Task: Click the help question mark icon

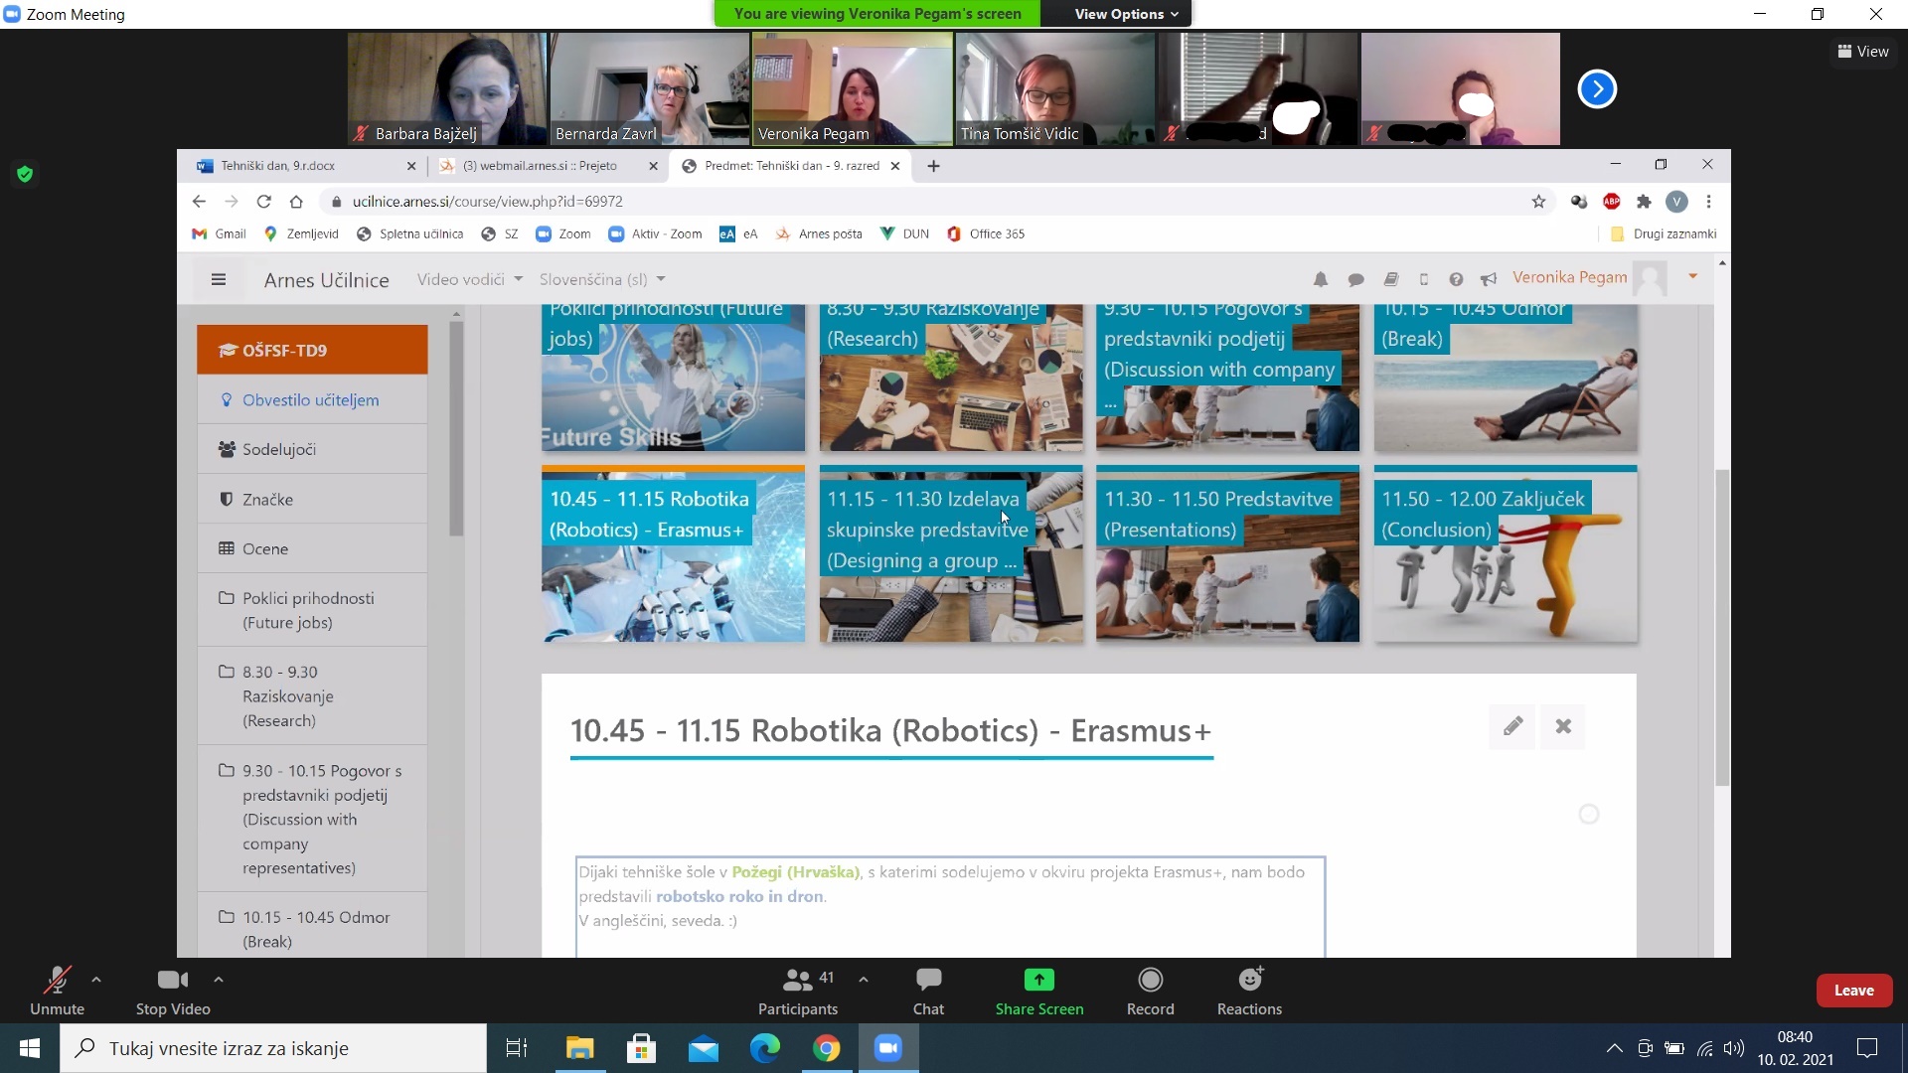Action: coord(1456,280)
